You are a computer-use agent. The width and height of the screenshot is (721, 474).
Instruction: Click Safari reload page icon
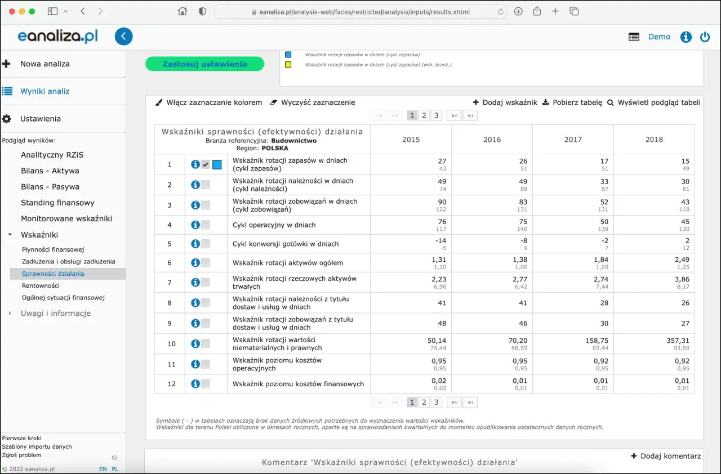click(x=501, y=11)
